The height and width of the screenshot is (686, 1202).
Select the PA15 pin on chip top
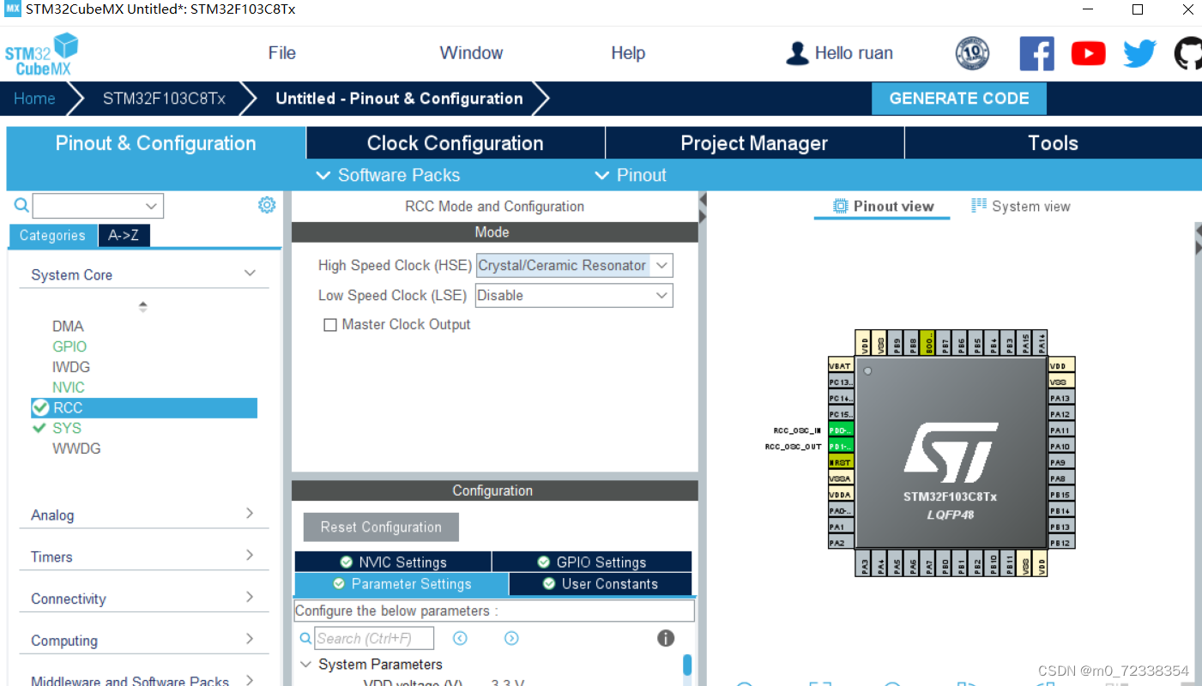click(x=1025, y=342)
